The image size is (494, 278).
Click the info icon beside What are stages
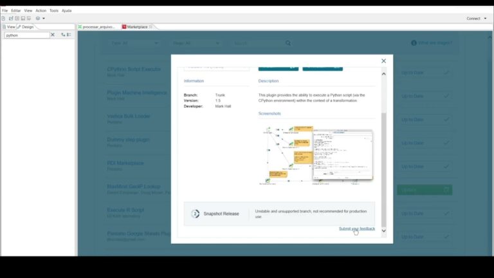click(414, 43)
